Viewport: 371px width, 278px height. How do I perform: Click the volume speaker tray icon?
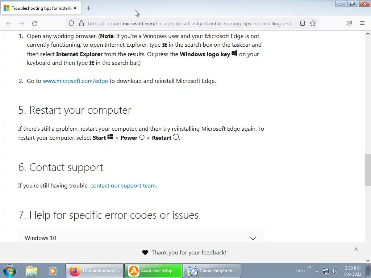point(334,271)
